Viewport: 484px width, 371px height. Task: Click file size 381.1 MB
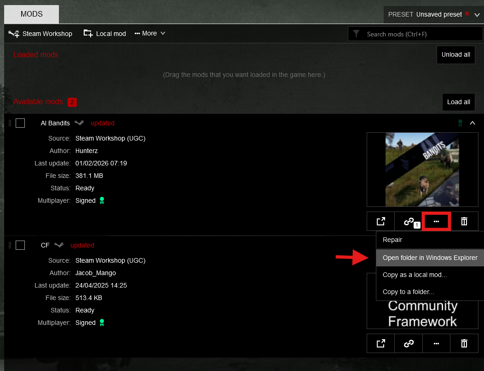pos(89,176)
